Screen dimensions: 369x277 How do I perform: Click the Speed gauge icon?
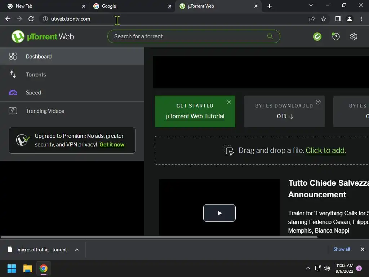[13, 93]
